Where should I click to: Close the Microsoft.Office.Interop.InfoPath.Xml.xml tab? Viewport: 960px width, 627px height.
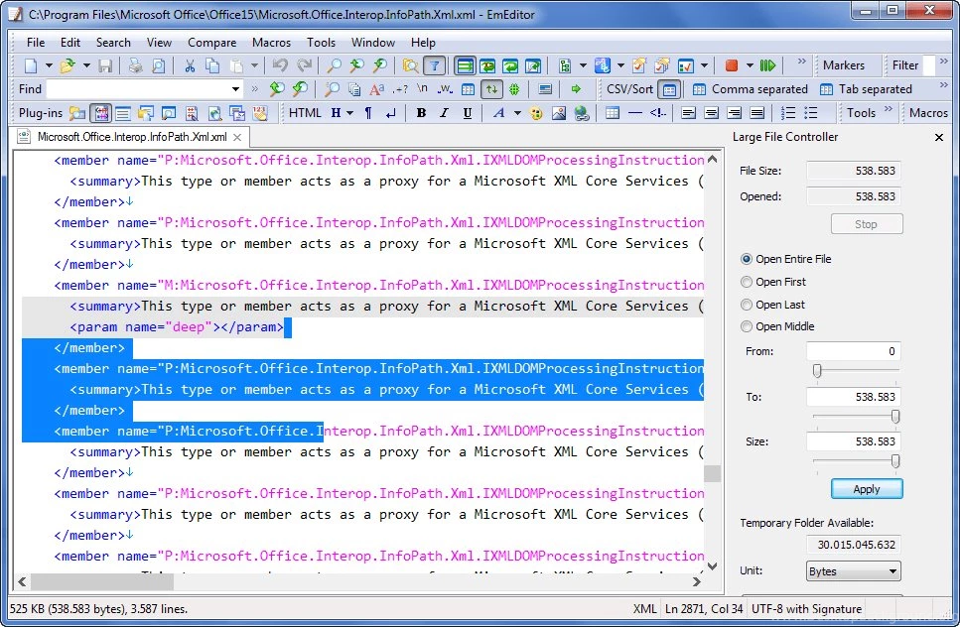(237, 137)
